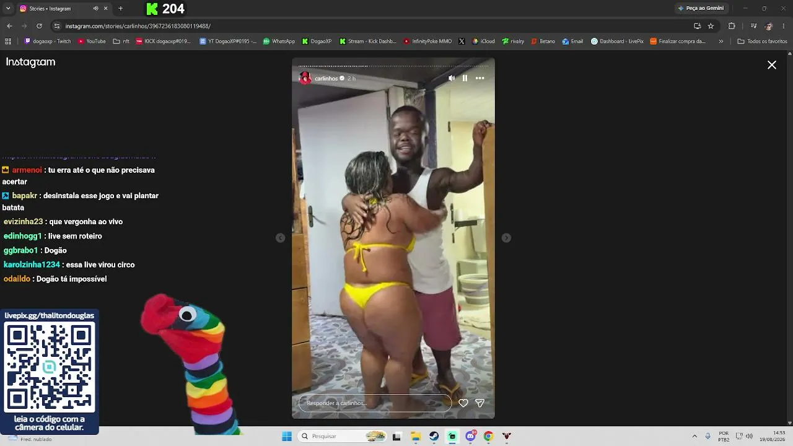
Task: Click the Instagram logo
Action: [30, 62]
